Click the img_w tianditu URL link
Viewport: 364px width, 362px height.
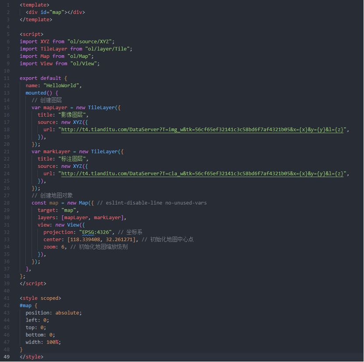(x=202, y=129)
